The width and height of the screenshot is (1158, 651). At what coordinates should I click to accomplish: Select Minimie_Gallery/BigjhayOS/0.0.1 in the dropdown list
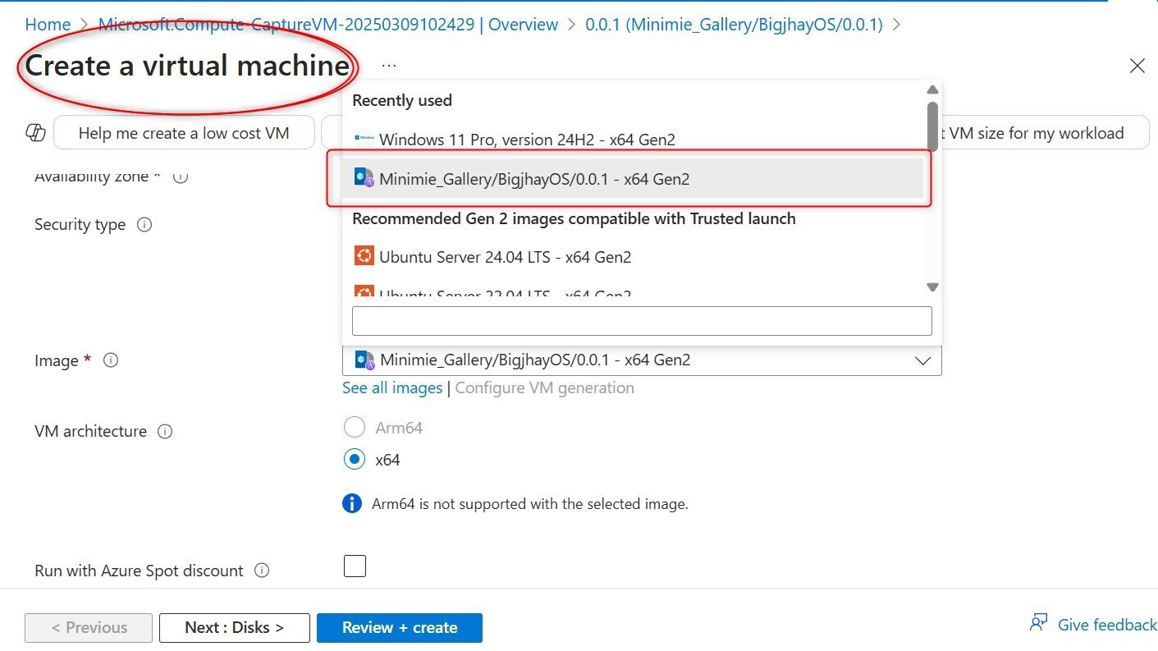coord(634,178)
